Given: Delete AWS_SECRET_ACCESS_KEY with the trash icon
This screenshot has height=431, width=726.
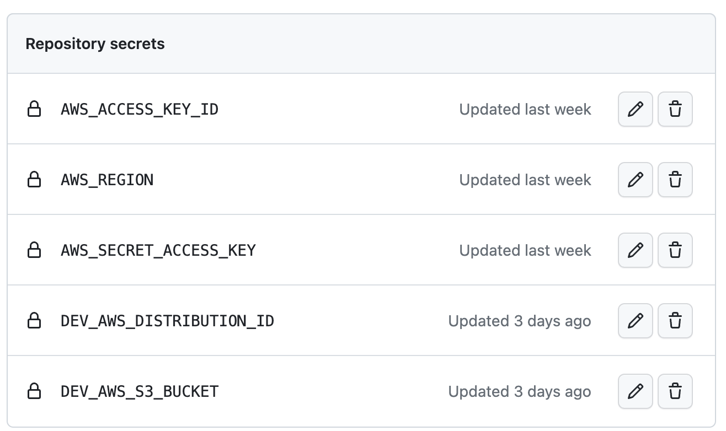Looking at the screenshot, I should point(675,250).
